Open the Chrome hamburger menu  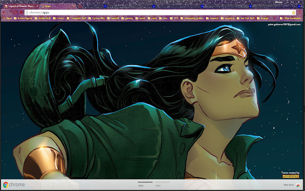[x=300, y=13]
